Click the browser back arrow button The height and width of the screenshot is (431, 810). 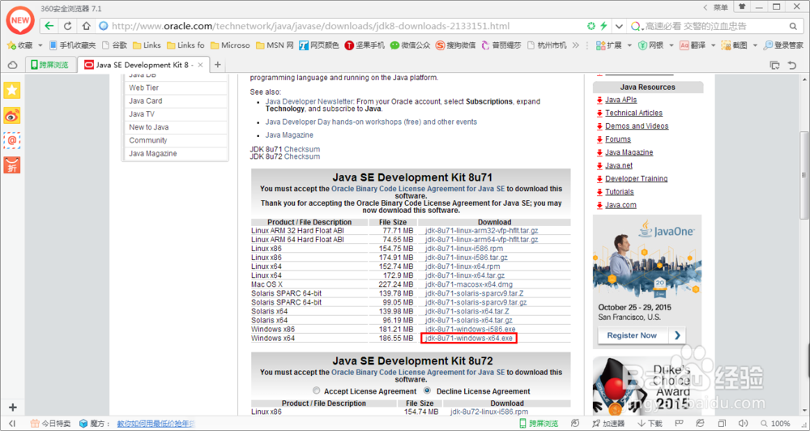(x=49, y=26)
